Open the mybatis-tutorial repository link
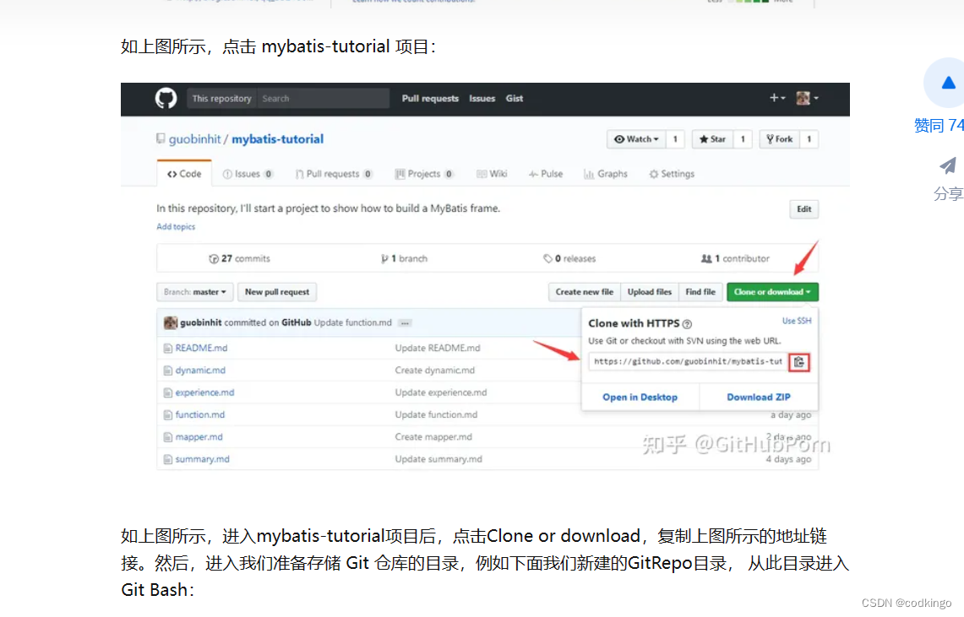Image resolution: width=964 pixels, height=617 pixels. pos(277,139)
